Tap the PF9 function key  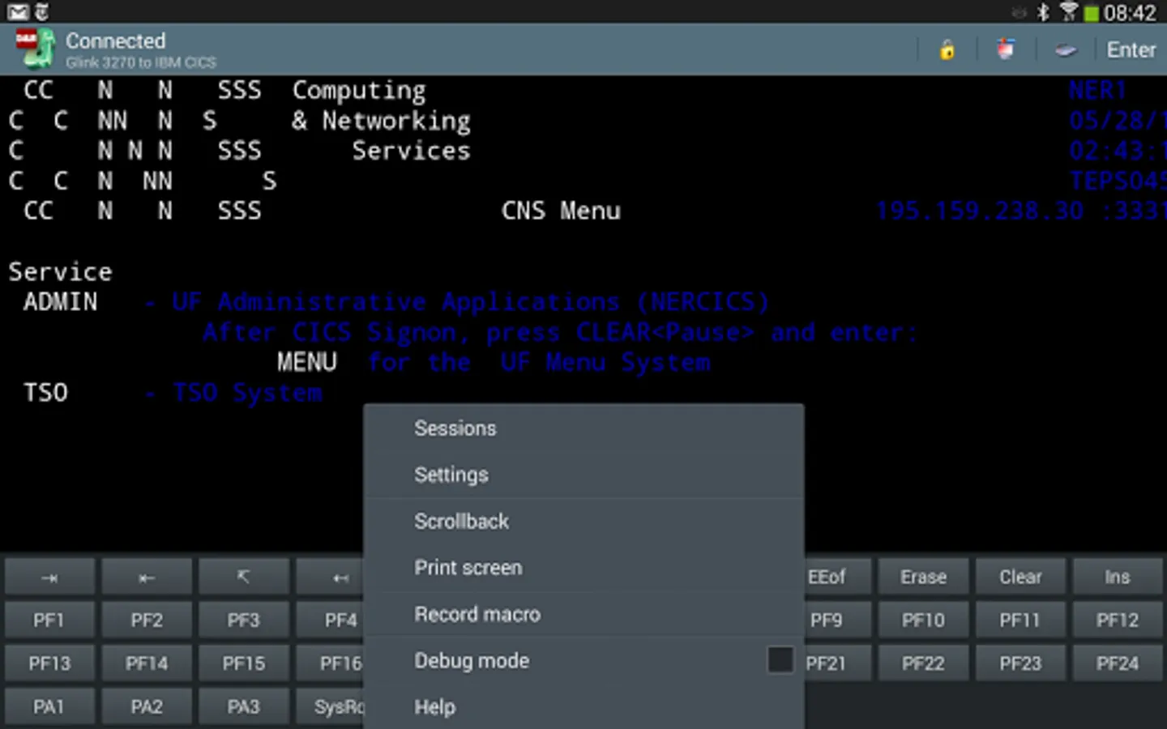(838, 620)
